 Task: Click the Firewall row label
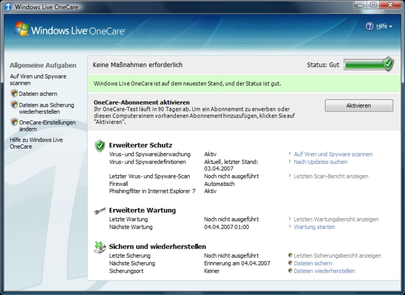[119, 184]
